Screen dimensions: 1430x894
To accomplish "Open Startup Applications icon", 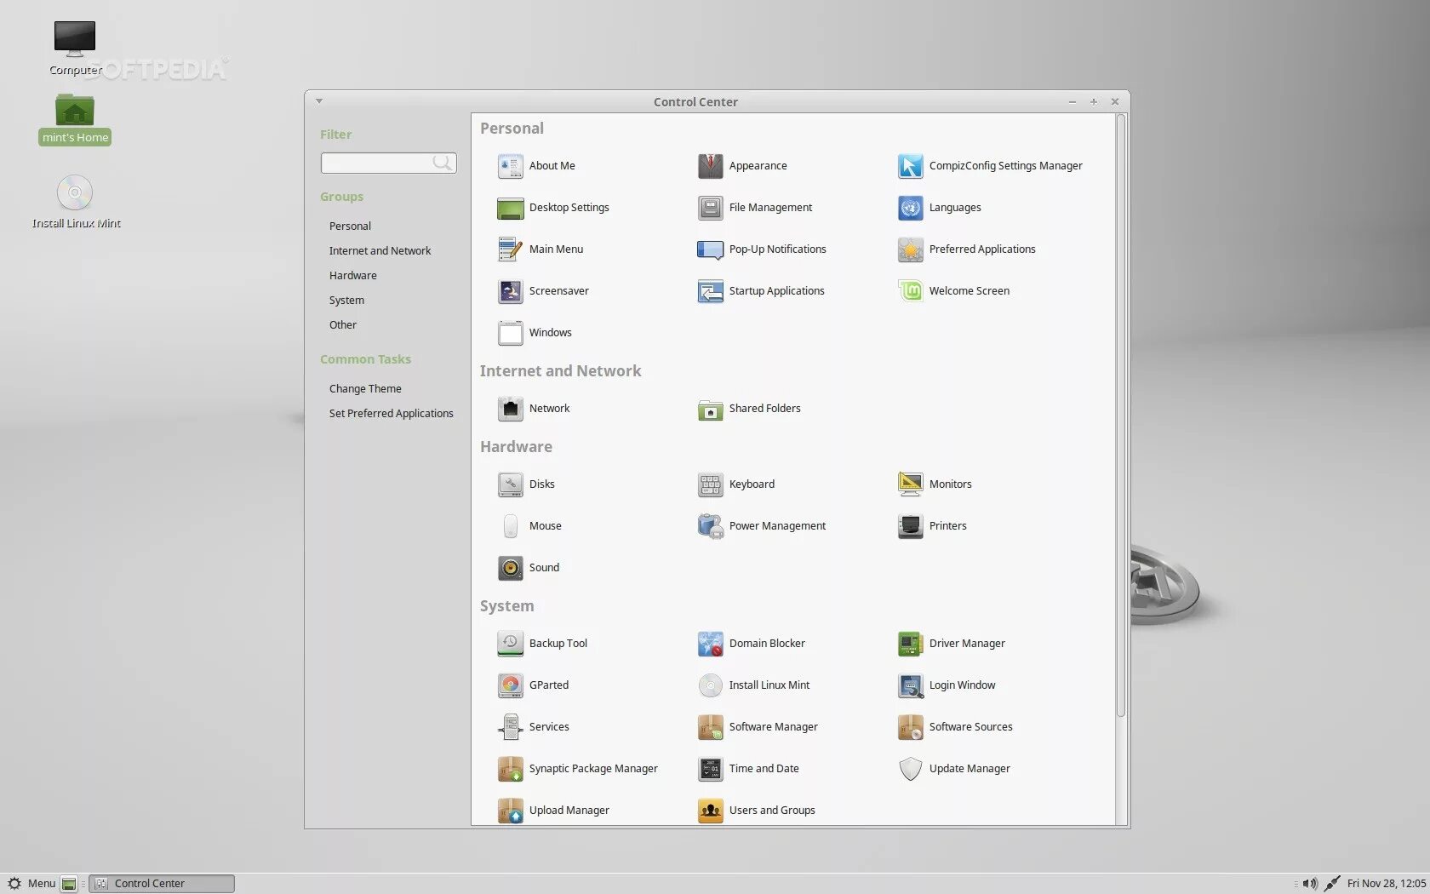I will click(710, 291).
